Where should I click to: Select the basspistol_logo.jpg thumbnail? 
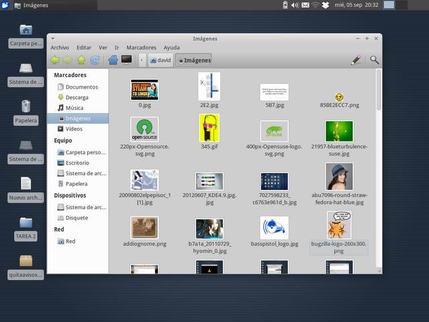[274, 228]
